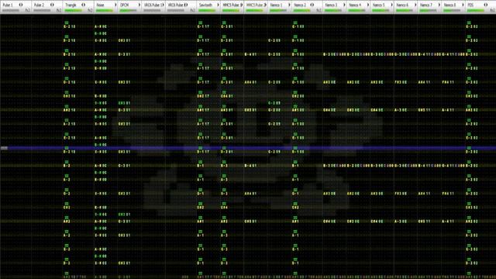Image resolution: width=496 pixels, height=279 pixels.
Task: Click the effect column arrows on Pulse 1
Action: click(x=21, y=5)
